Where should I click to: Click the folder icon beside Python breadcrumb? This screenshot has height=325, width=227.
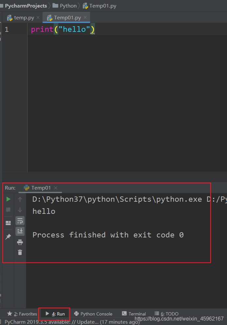(x=55, y=6)
